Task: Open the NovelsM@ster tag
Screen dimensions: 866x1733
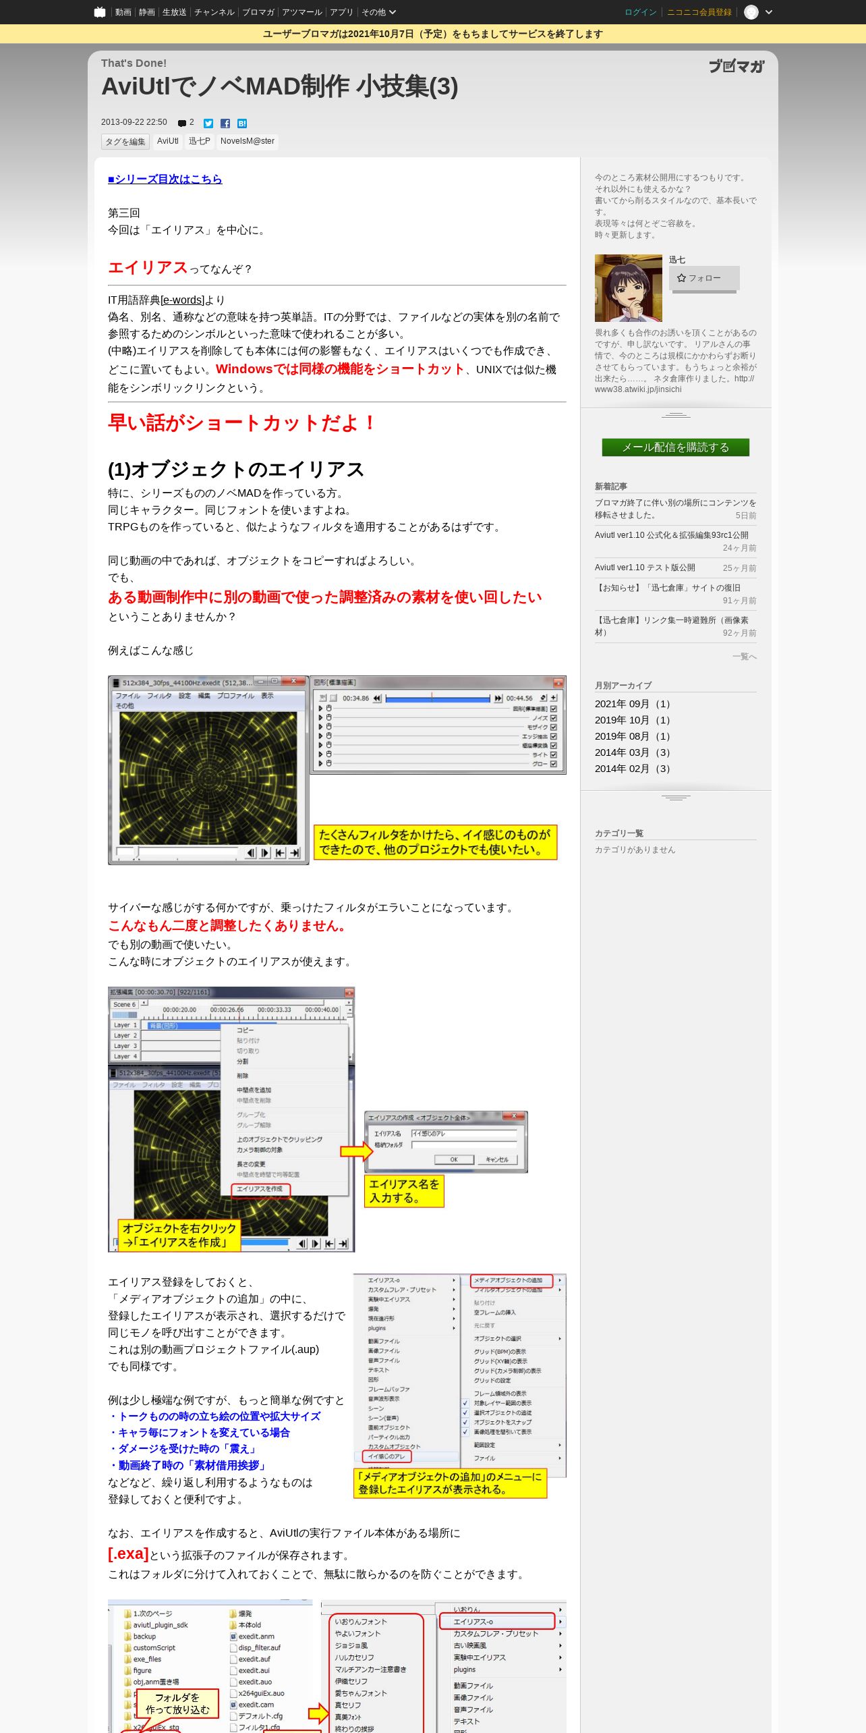Action: coord(248,141)
